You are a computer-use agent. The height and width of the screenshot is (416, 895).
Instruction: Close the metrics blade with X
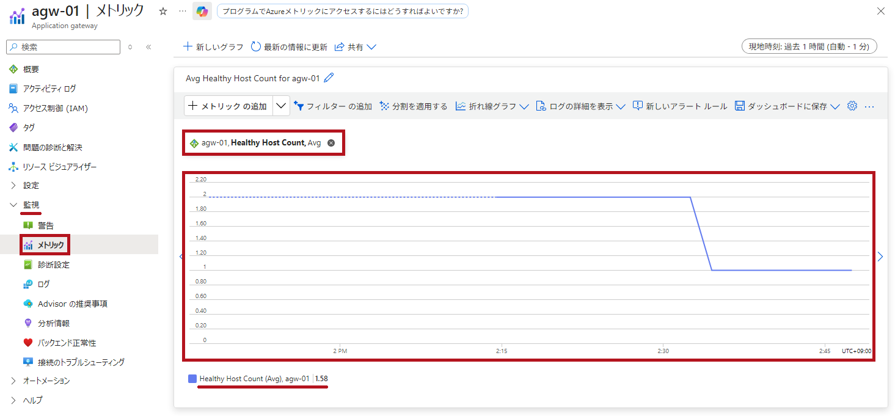pyautogui.click(x=880, y=11)
